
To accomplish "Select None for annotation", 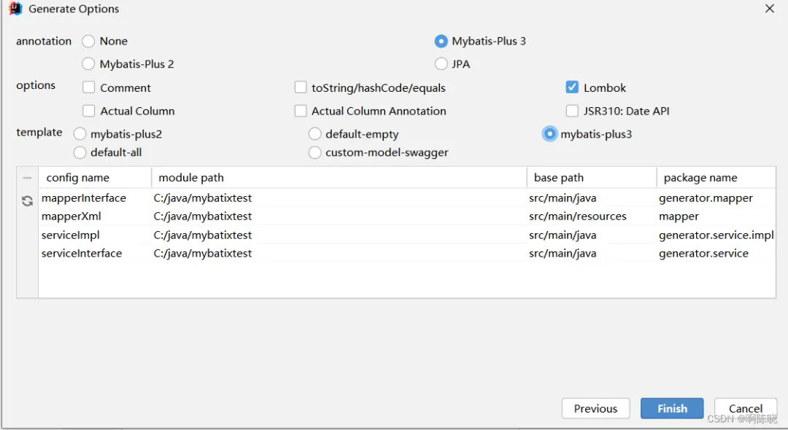I will [x=88, y=42].
